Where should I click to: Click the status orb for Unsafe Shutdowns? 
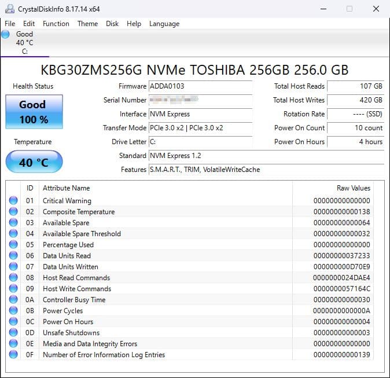[13, 332]
